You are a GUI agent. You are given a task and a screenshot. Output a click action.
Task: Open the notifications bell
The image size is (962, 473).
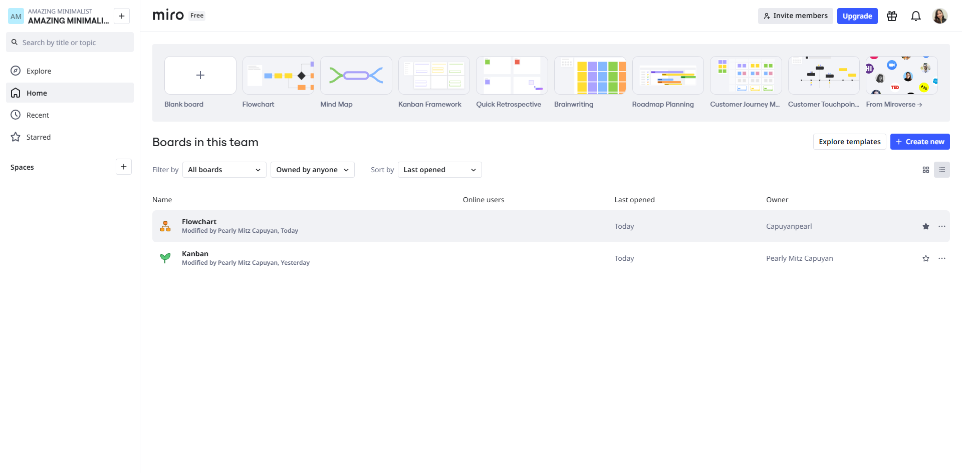(x=915, y=16)
